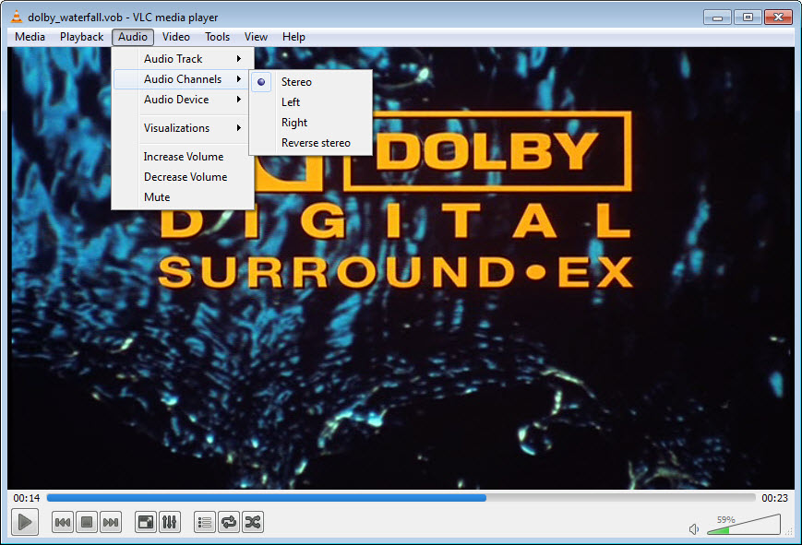Expand the Audio Channels submenu
The height and width of the screenshot is (545, 802).
pos(183,79)
